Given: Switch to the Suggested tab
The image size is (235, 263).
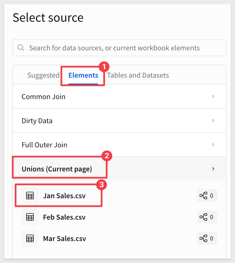Looking at the screenshot, I should (x=43, y=75).
